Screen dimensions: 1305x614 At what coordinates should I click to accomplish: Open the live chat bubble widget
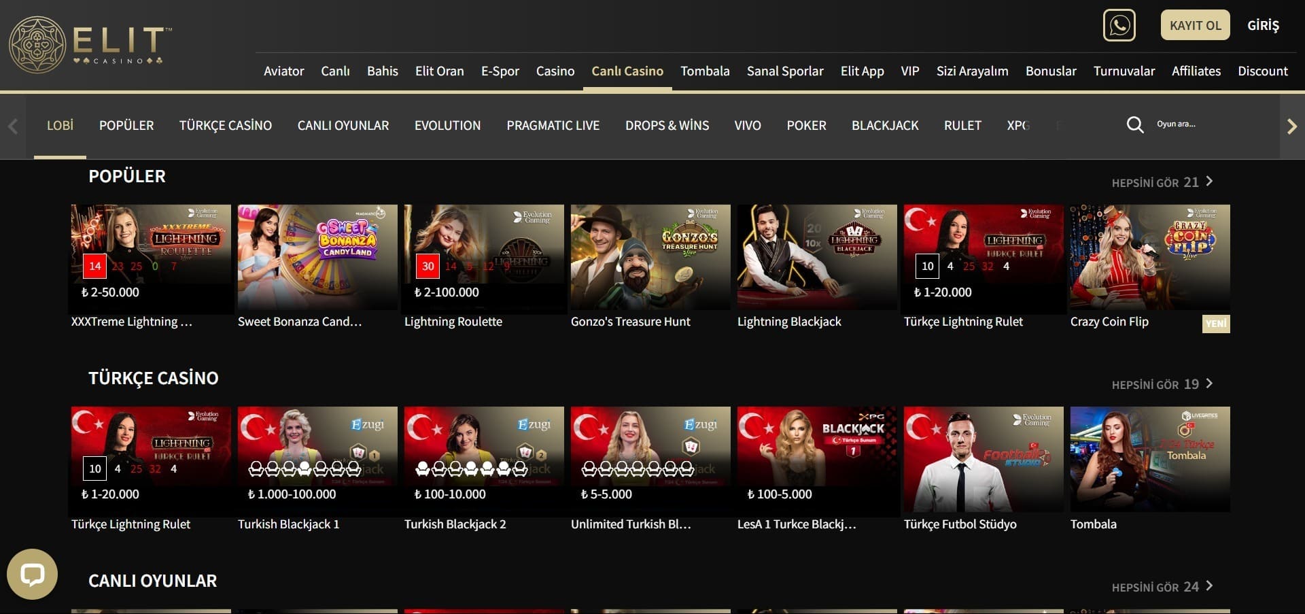32,574
